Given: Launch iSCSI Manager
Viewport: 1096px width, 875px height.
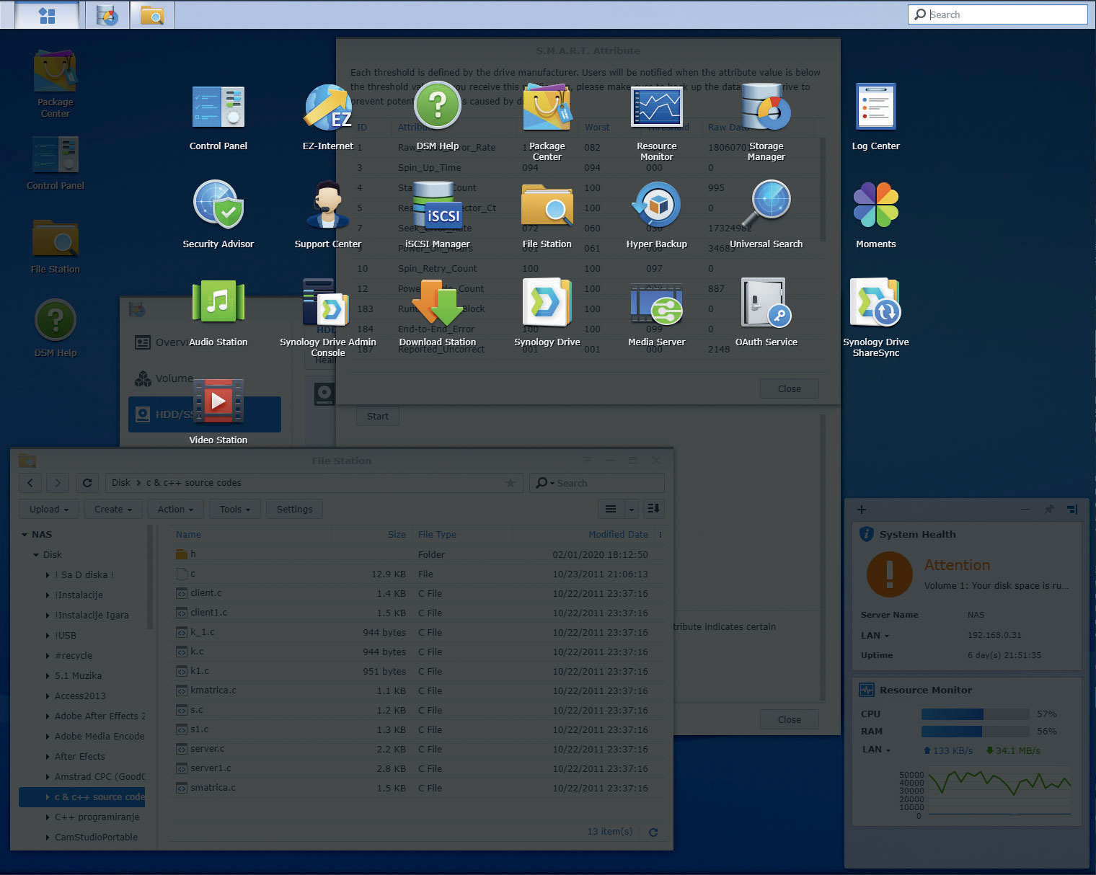Looking at the screenshot, I should point(437,206).
